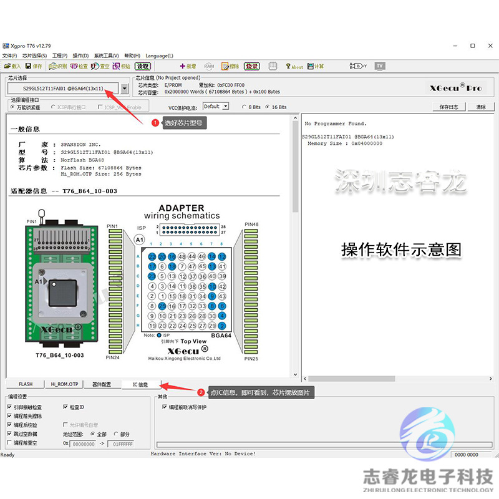
Task: Click the 'No Programmer Found.' log text
Action: [x=336, y=124]
